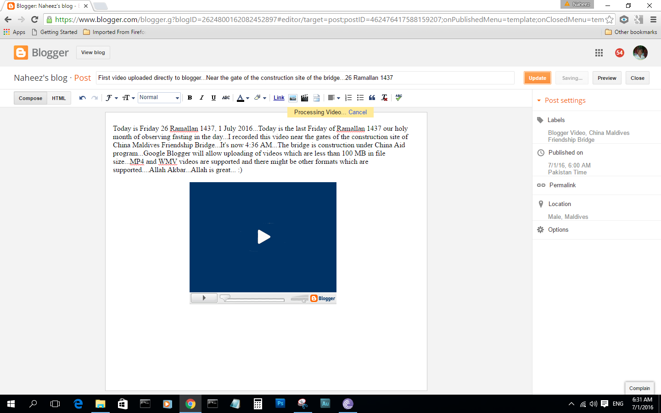Open Post settings Options section

tap(558, 229)
